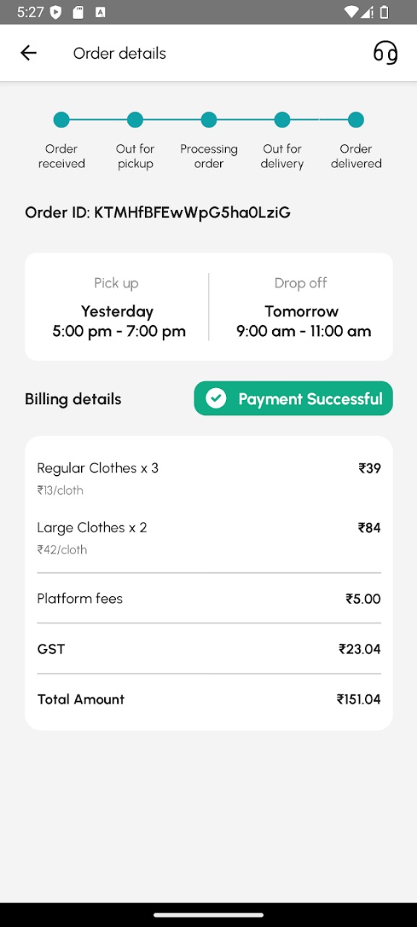Open support via headset icon
Image resolution: width=417 pixels, height=927 pixels.
pyautogui.click(x=385, y=53)
